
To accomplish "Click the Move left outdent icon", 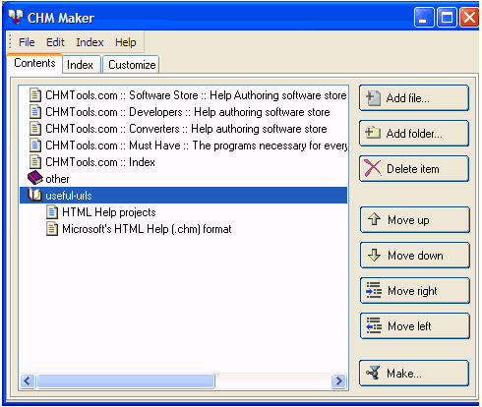I will pyautogui.click(x=374, y=325).
